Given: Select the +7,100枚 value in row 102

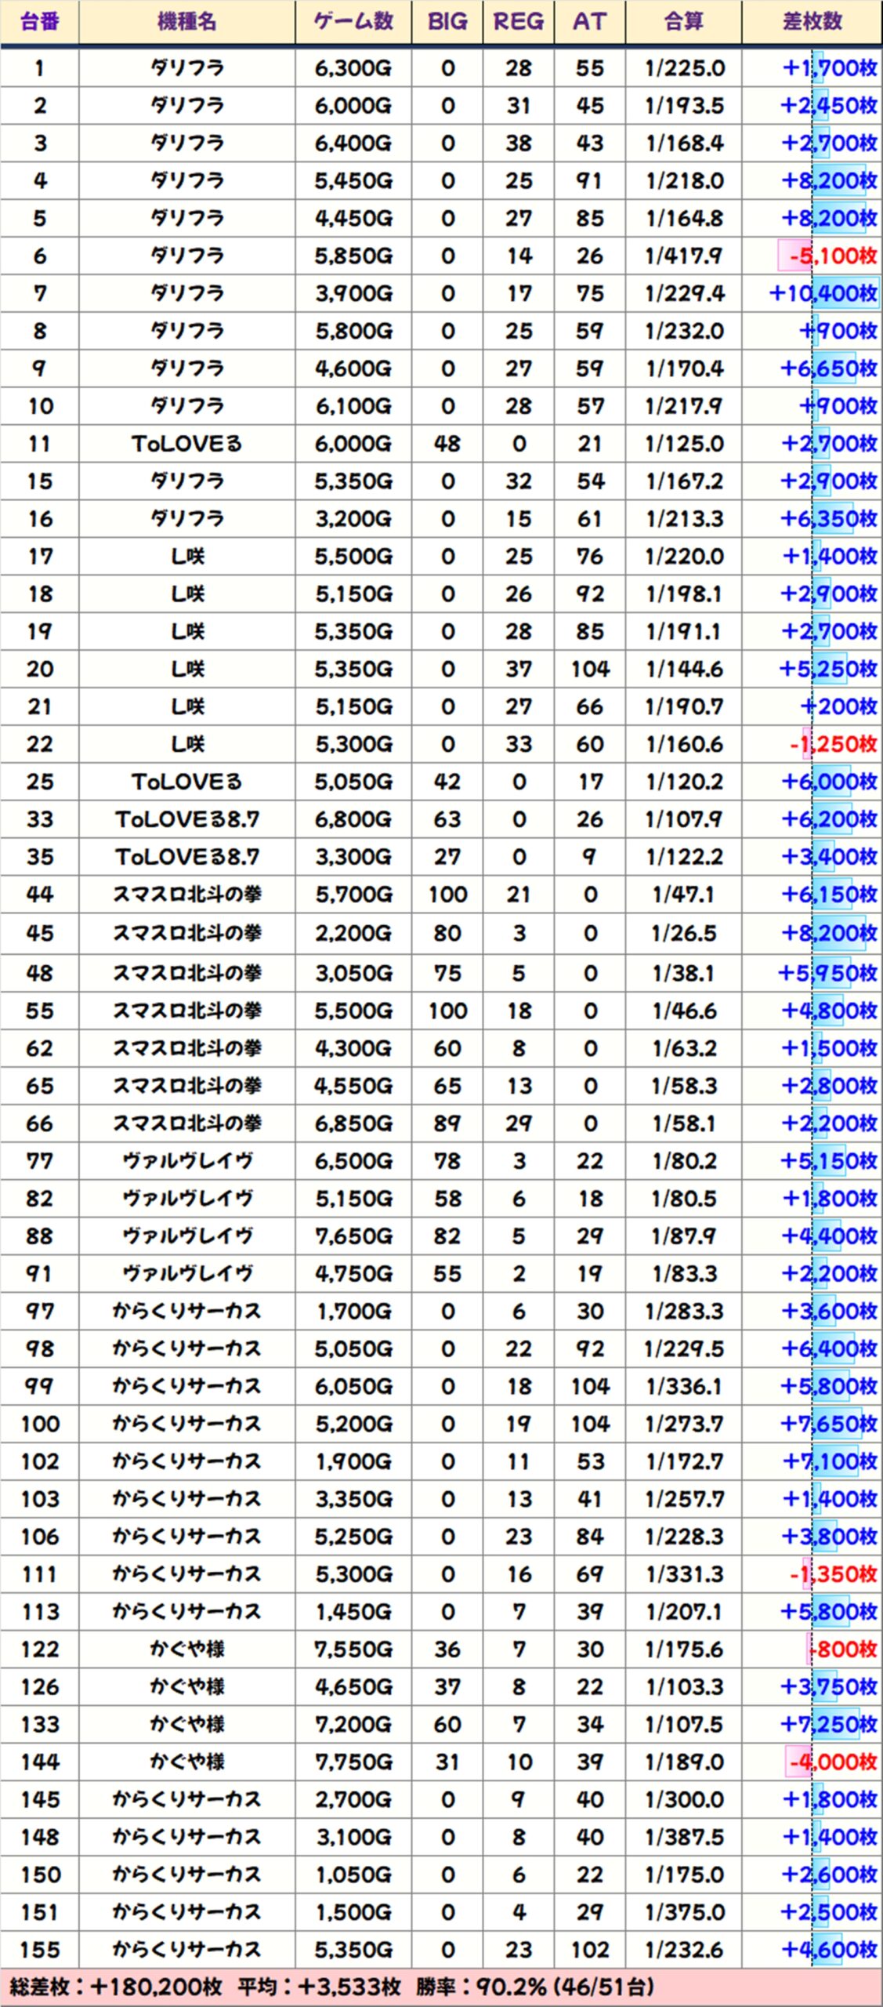Looking at the screenshot, I should coord(830,1462).
